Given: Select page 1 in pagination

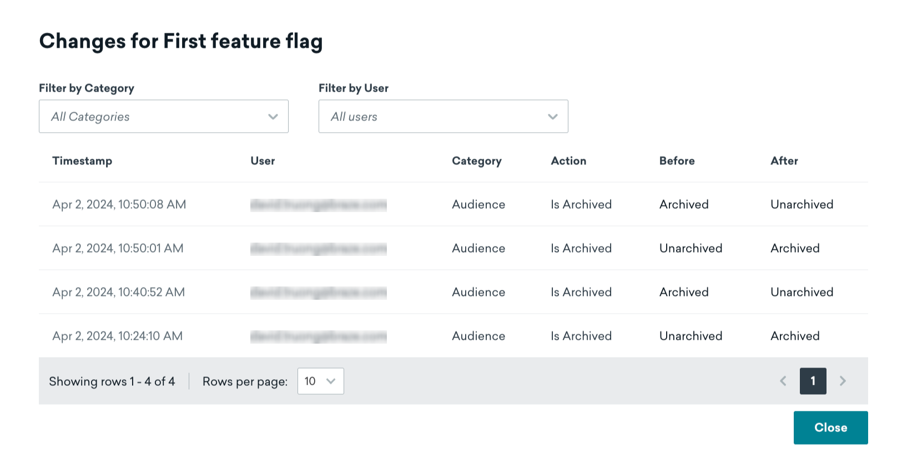Looking at the screenshot, I should (x=813, y=381).
